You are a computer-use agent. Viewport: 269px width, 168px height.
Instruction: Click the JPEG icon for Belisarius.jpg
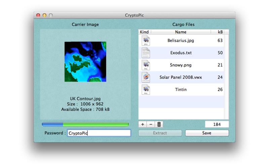146,40
